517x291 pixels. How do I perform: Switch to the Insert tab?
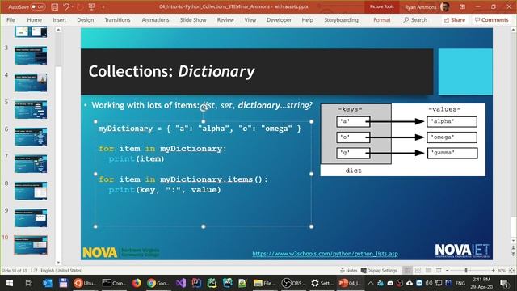tap(59, 19)
